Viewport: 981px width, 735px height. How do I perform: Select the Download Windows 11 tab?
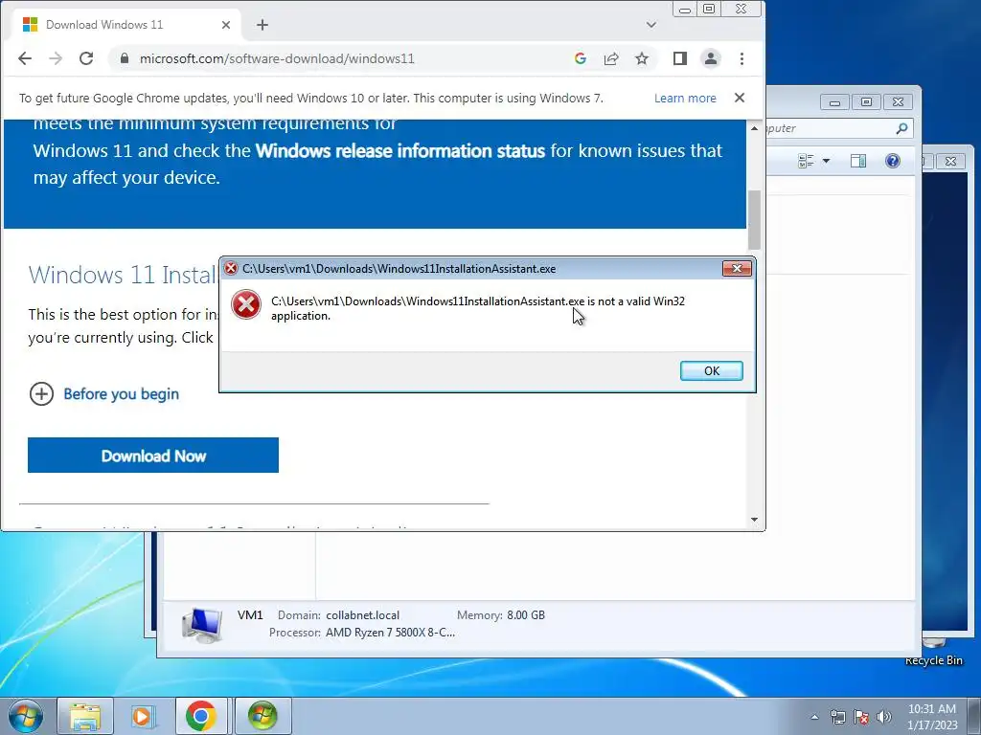point(126,25)
